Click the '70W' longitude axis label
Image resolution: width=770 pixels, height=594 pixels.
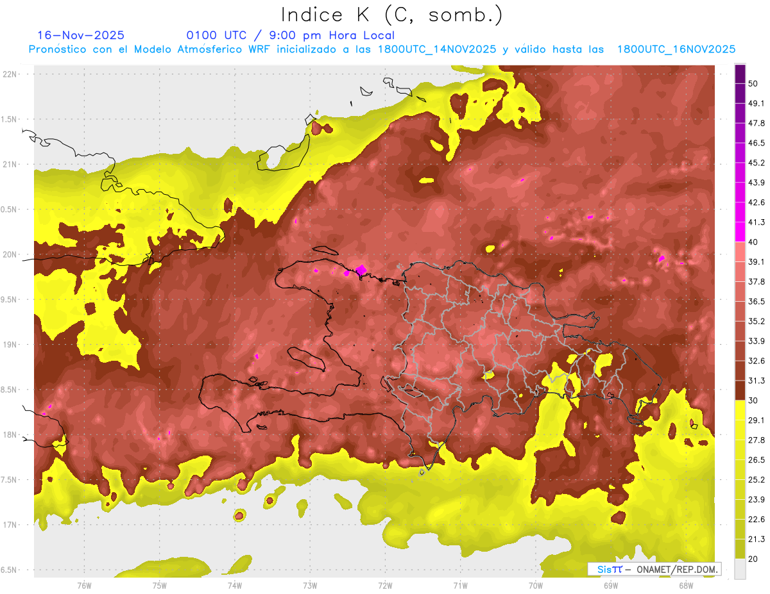tap(535, 586)
